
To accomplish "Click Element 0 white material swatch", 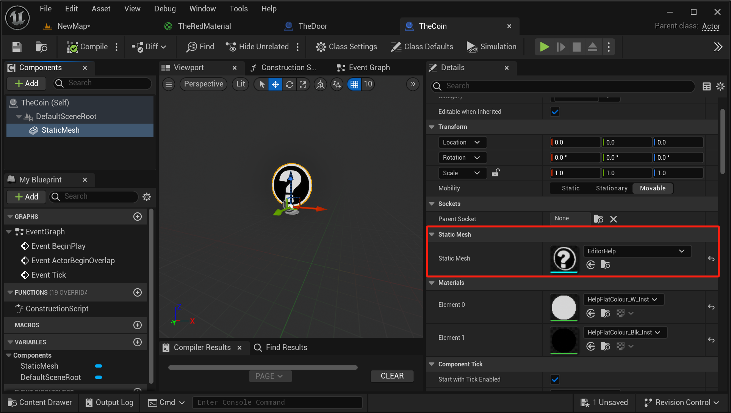I will (x=564, y=307).
